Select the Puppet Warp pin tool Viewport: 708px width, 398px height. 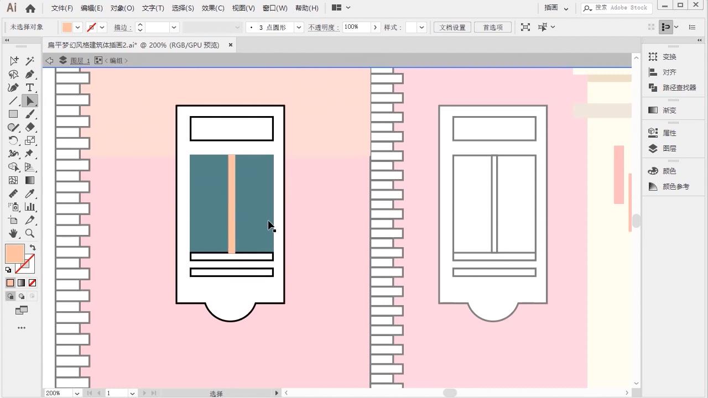30,154
